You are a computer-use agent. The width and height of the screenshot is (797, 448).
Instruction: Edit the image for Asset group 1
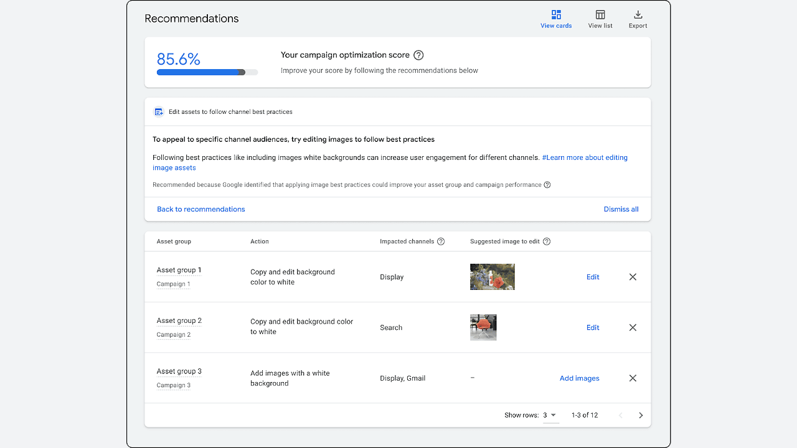point(593,277)
